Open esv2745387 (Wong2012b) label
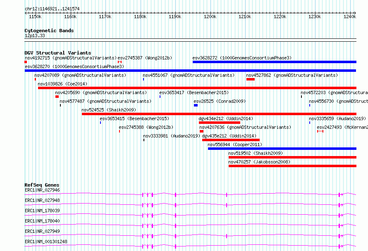This screenshot has width=368, height=251. [x=145, y=58]
